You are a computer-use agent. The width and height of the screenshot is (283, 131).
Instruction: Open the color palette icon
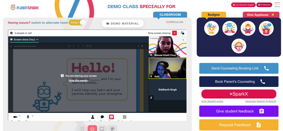(x=112, y=129)
